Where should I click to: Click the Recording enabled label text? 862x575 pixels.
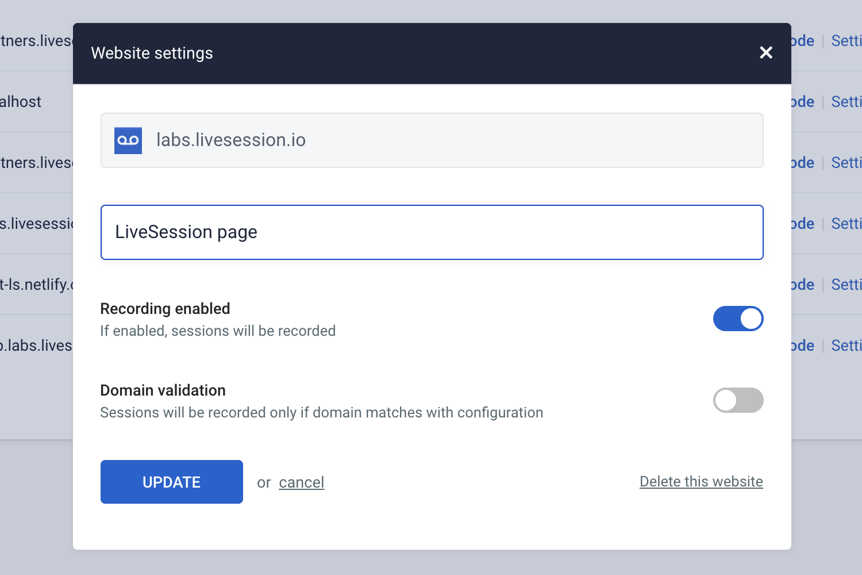pos(165,309)
